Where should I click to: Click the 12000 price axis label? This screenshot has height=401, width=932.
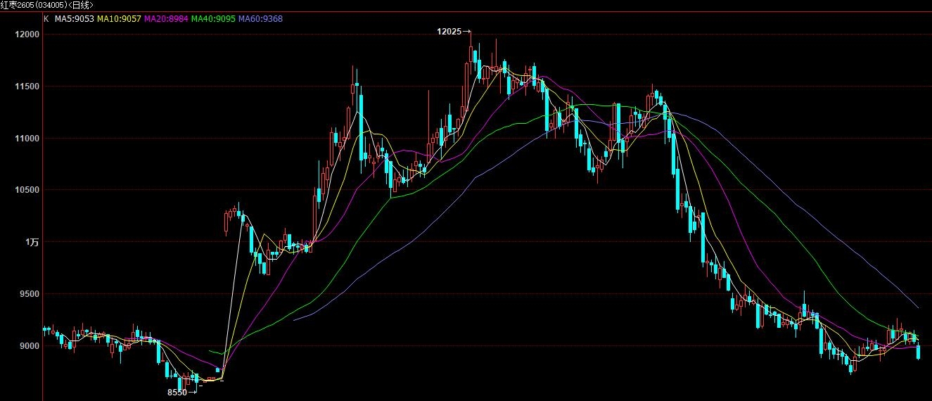coord(26,34)
